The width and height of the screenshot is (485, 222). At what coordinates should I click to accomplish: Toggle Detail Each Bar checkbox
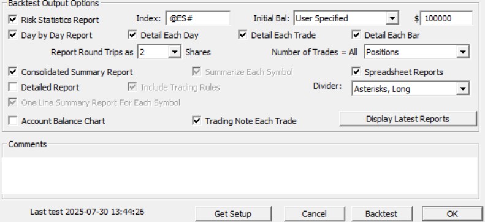click(x=356, y=34)
